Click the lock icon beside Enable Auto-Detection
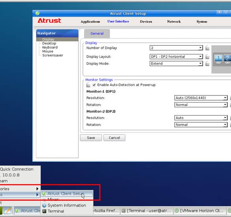The image size is (231, 217). click(x=88, y=85)
